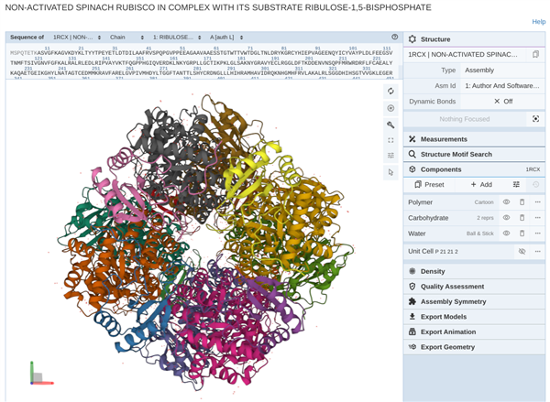Delete the Polymer component

click(522, 202)
